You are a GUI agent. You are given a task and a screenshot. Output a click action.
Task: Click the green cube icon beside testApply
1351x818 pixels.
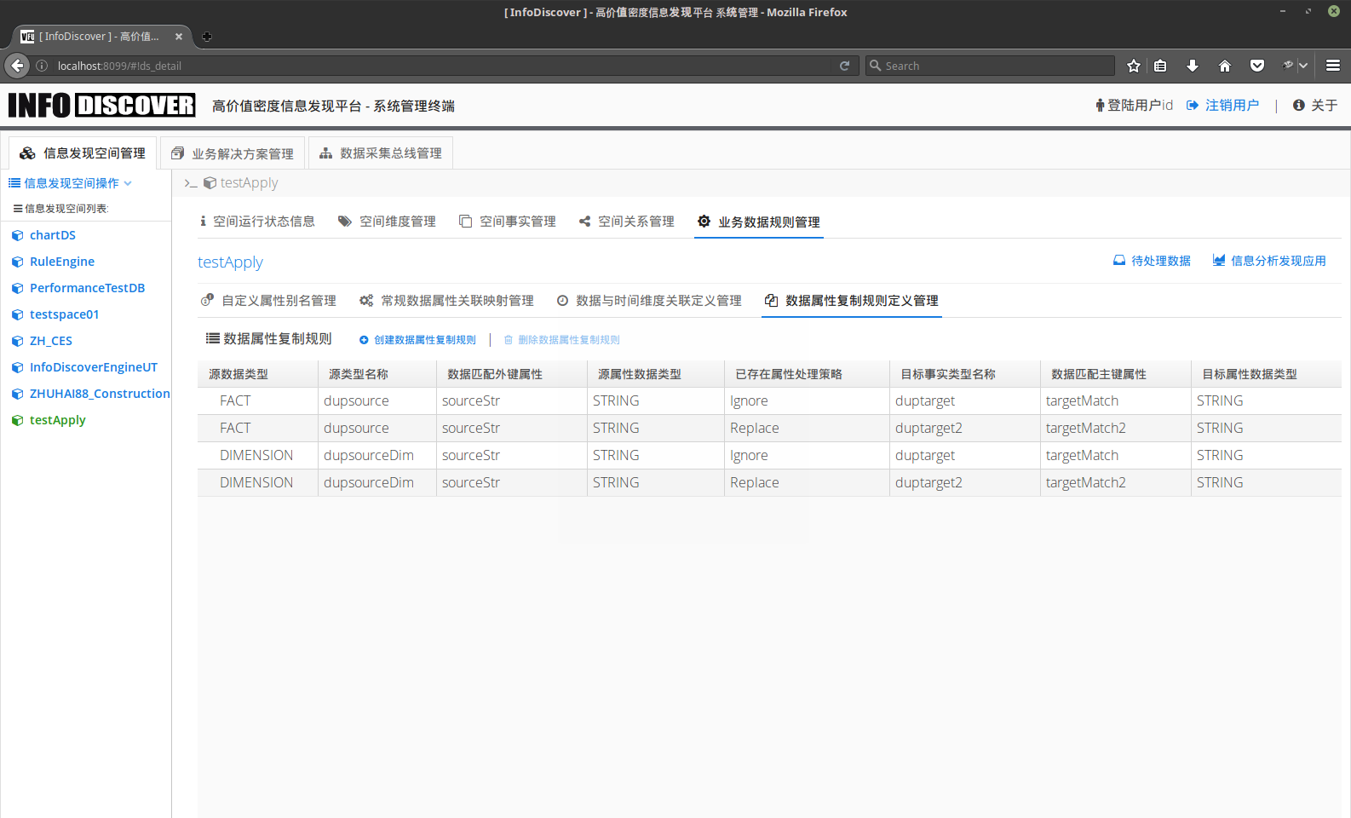coord(17,420)
